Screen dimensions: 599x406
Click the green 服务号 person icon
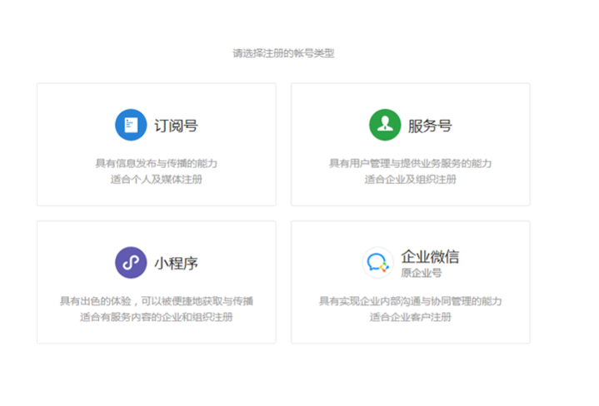click(385, 125)
